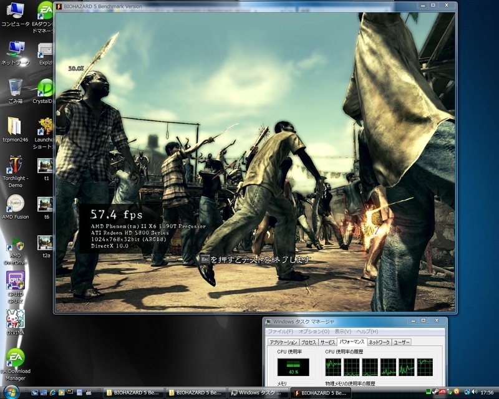The width and height of the screenshot is (499, 399).
Task: Open ファイル(F) menu in Task Manager
Action: [280, 332]
